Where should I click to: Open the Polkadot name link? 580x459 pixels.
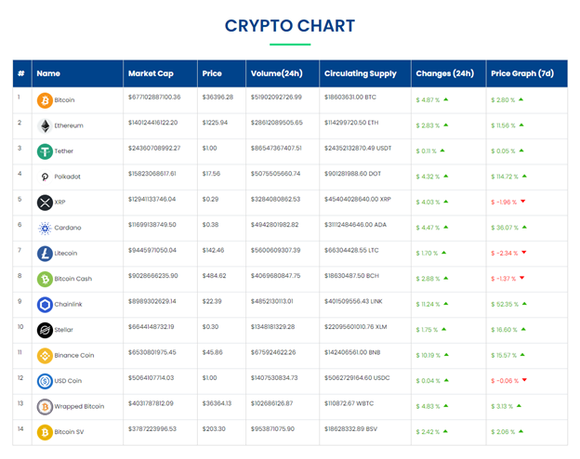(67, 177)
